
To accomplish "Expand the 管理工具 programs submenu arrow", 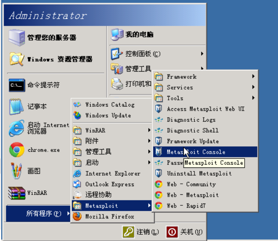I will coord(149,152).
